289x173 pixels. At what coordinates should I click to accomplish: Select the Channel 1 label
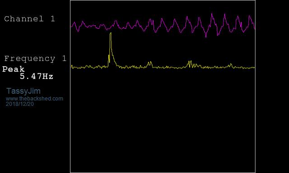coord(29,19)
